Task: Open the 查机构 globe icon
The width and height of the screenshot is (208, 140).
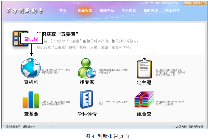Action: tap(31, 68)
